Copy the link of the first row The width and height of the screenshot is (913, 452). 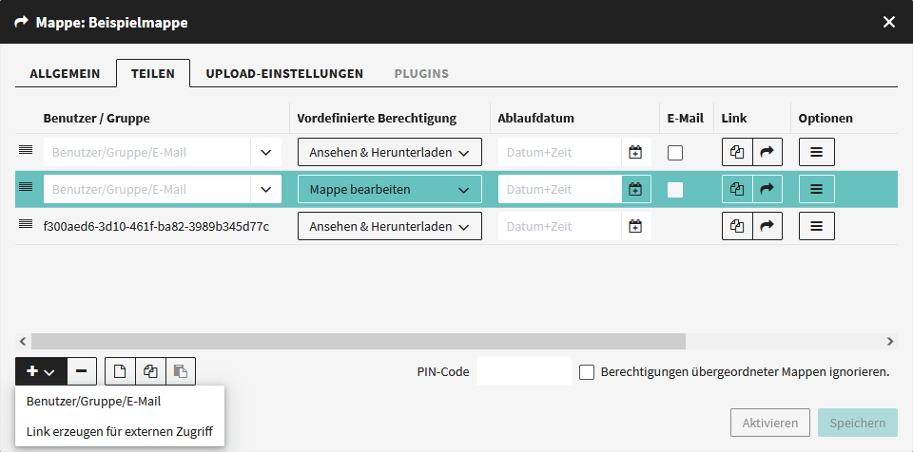point(737,153)
